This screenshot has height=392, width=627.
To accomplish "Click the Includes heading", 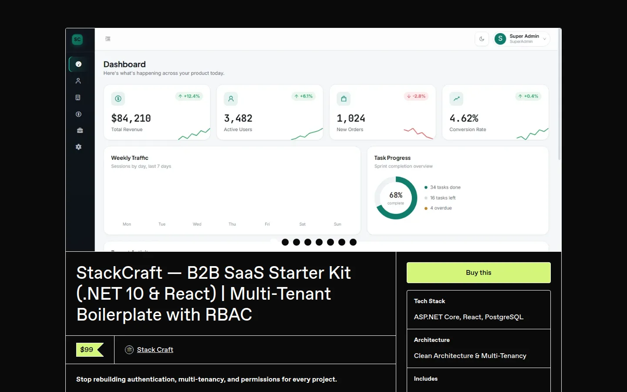I will click(x=426, y=378).
